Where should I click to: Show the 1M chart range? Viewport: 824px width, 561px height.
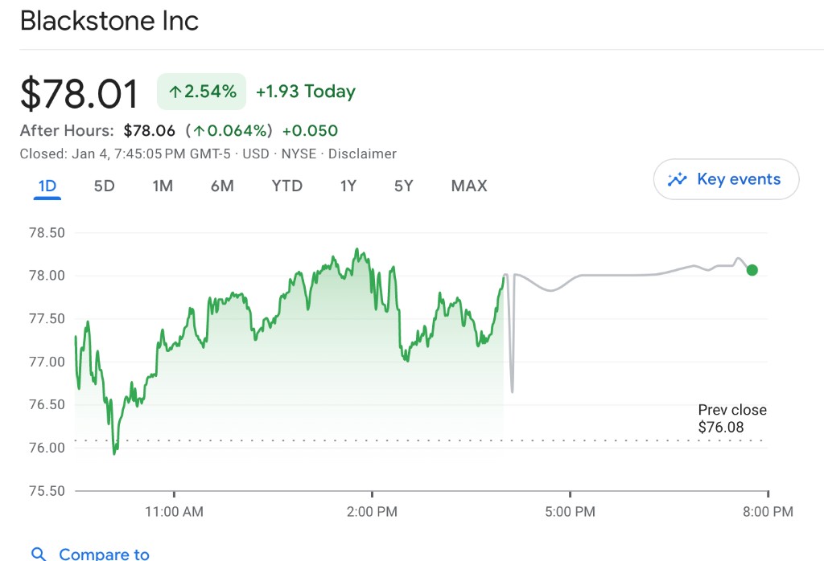[x=163, y=186]
